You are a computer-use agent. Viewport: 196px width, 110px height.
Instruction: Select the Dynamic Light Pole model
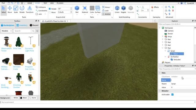coord(30,44)
